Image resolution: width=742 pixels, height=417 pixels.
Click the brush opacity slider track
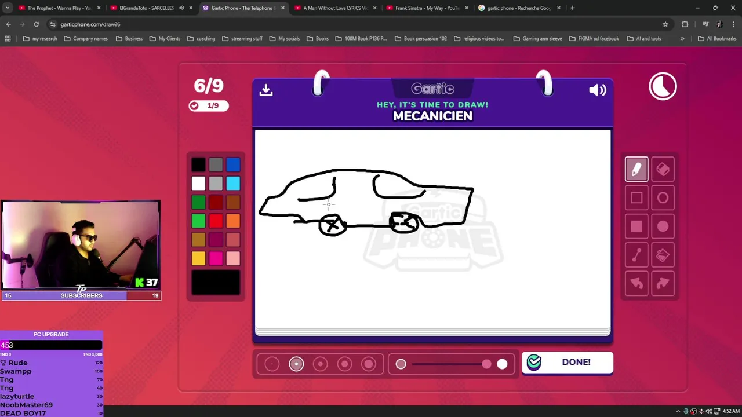452,364
